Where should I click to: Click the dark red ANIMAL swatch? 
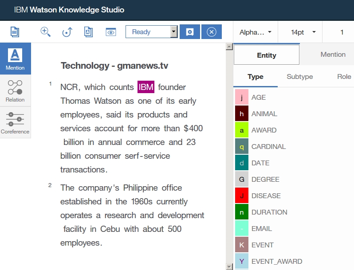point(242,113)
